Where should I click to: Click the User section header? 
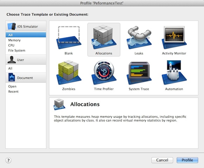(x=26, y=60)
